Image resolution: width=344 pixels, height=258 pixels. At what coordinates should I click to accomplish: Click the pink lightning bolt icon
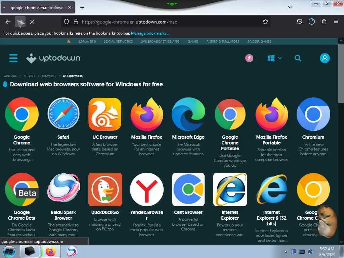[x=249, y=58]
